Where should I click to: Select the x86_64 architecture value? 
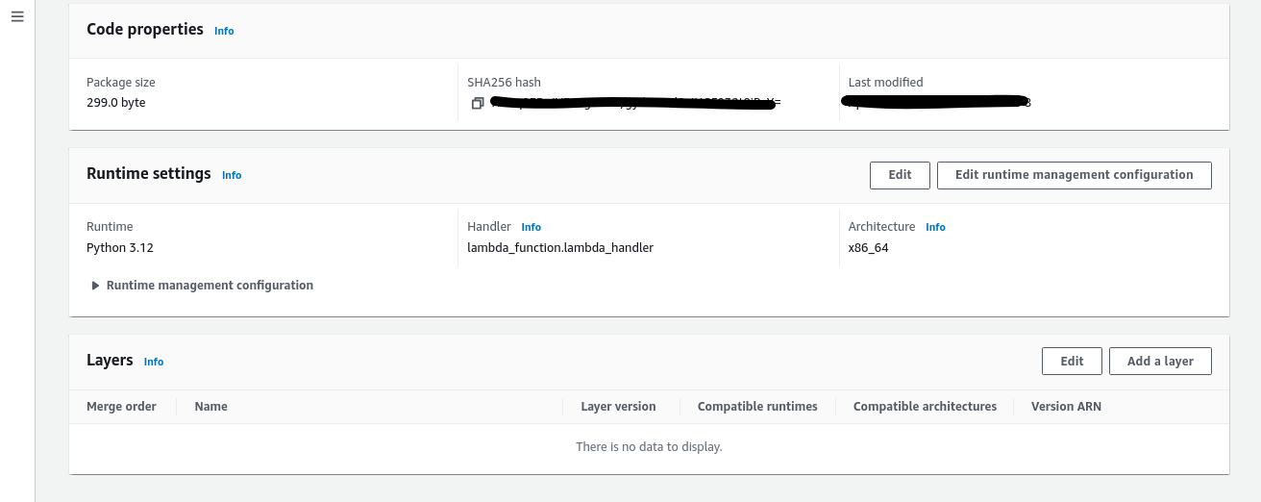pos(869,248)
